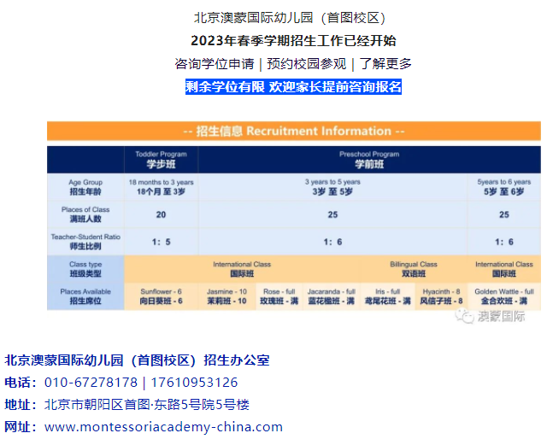Click the 了解更多 link

point(385,63)
